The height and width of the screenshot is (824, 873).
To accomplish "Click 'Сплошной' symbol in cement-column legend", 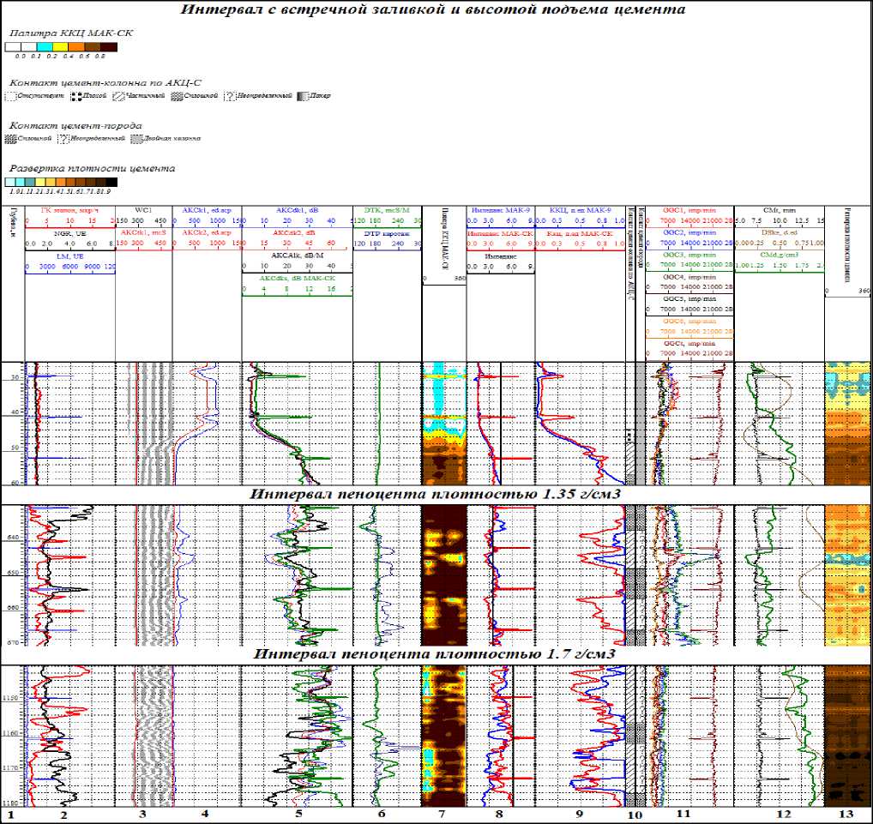I will coord(177,96).
